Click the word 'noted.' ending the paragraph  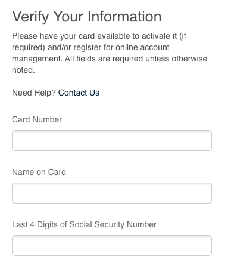click(23, 70)
